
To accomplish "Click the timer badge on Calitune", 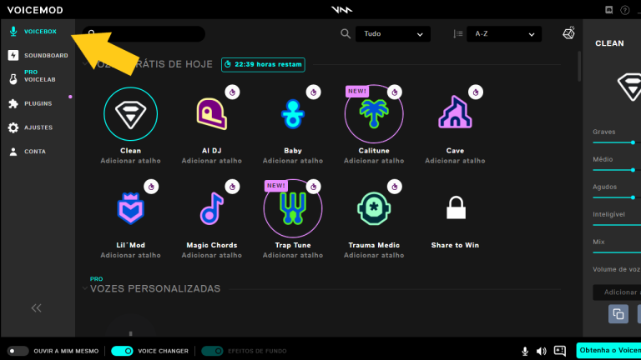I will [395, 92].
